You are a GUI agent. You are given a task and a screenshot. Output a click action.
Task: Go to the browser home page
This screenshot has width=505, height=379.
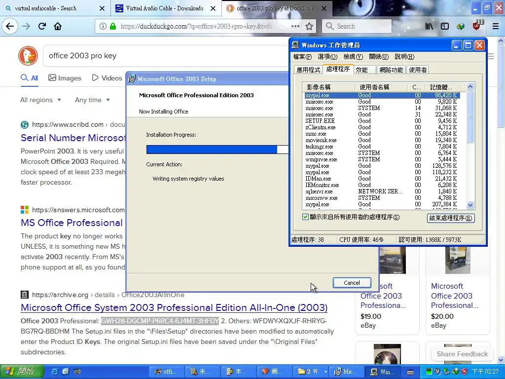pos(58,26)
